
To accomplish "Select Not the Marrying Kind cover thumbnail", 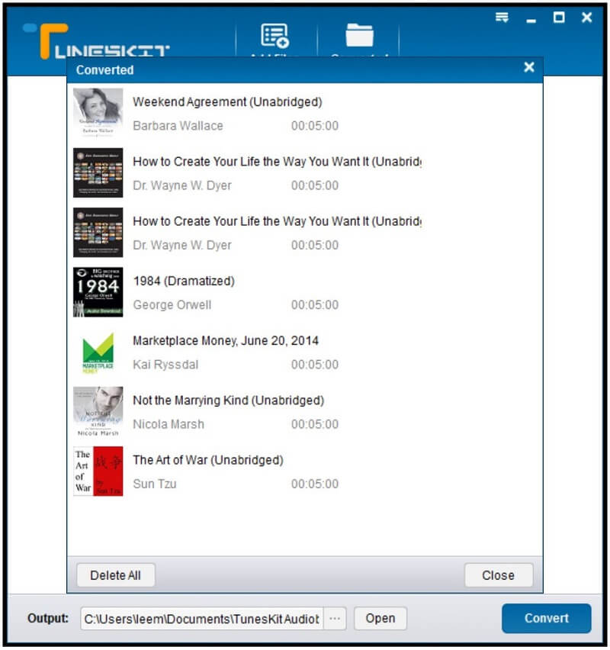I will tap(98, 411).
